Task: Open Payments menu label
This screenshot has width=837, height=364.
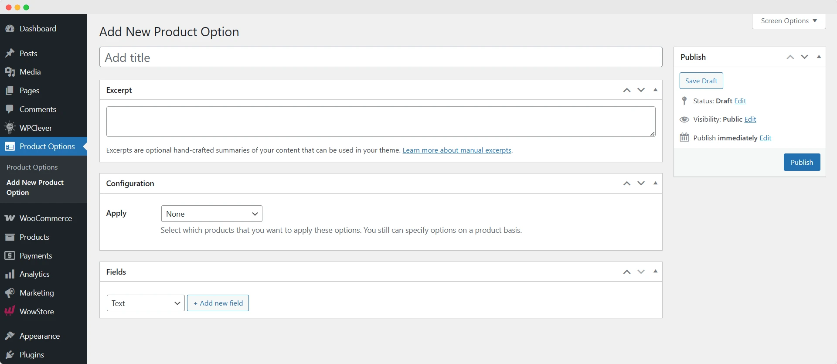Action: [x=36, y=256]
